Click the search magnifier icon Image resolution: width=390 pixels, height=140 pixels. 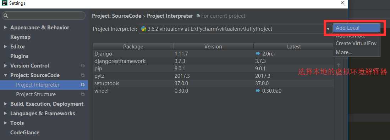click(x=6, y=16)
